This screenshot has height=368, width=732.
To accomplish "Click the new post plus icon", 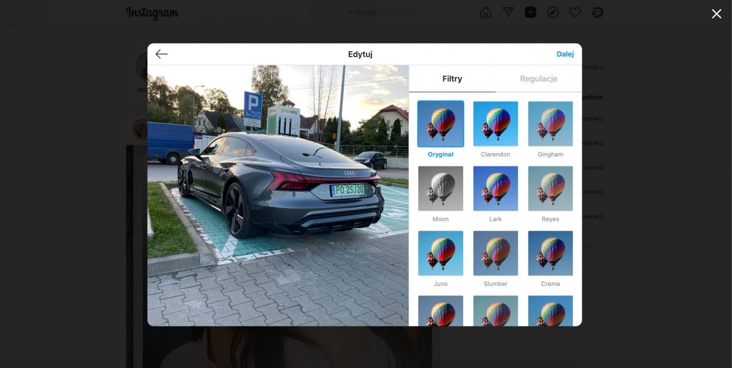I will tap(530, 13).
